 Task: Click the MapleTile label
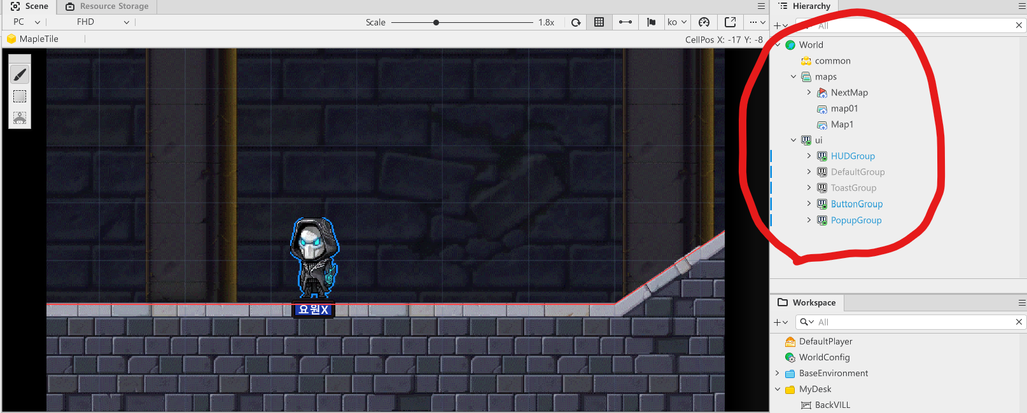[x=39, y=39]
